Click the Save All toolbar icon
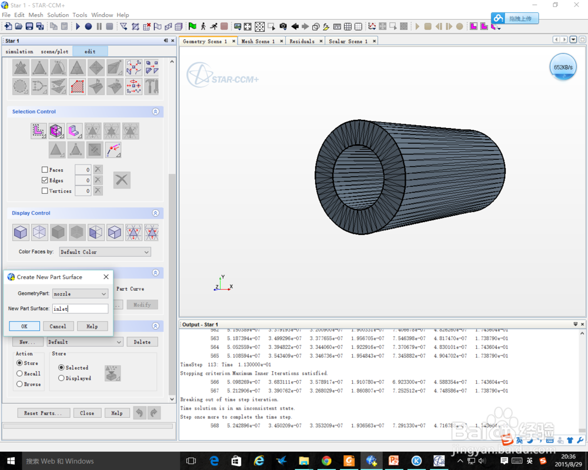 point(40,26)
